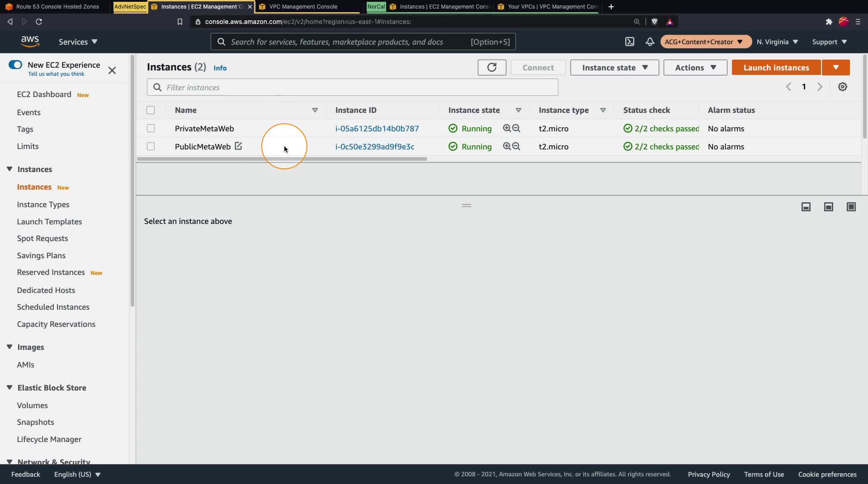Viewport: 868px width, 484px height.
Task: Select the PrivateMetaWeb instance checkbox
Action: click(x=151, y=128)
